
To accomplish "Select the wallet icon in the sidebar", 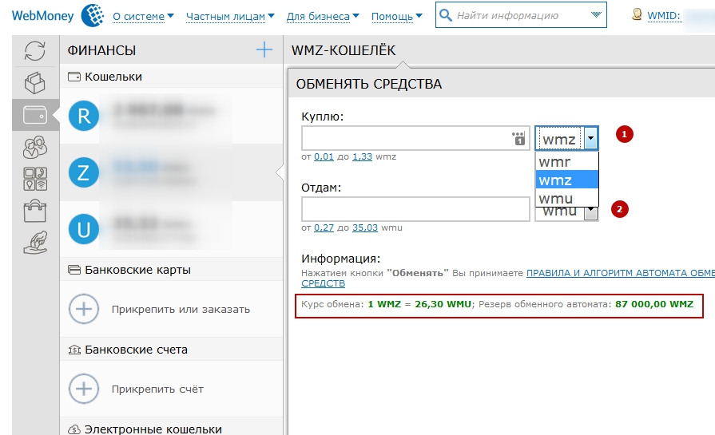I will (x=35, y=115).
